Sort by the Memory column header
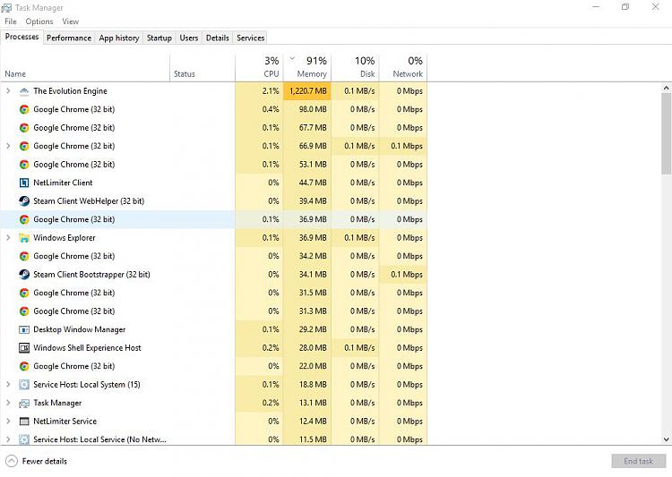This screenshot has width=672, height=477. pyautogui.click(x=307, y=67)
